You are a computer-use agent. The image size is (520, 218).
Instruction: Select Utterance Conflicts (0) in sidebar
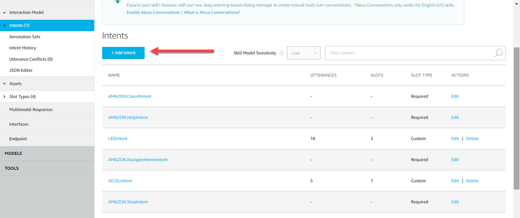coord(31,59)
